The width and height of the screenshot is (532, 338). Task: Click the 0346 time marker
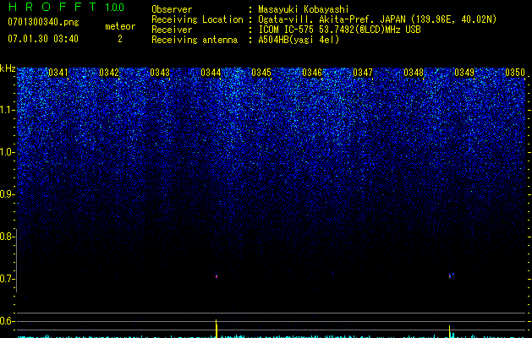point(312,73)
